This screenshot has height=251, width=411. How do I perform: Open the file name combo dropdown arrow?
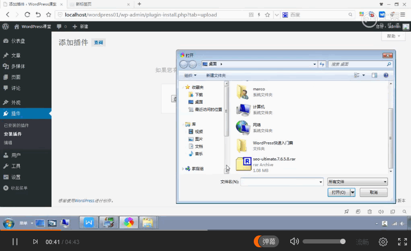[320, 182]
